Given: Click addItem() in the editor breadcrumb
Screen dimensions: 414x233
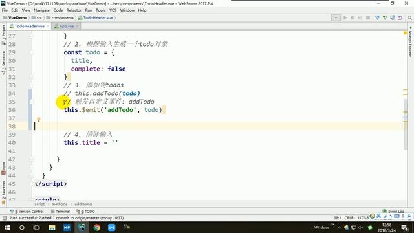Looking at the screenshot, I should tap(83, 204).
